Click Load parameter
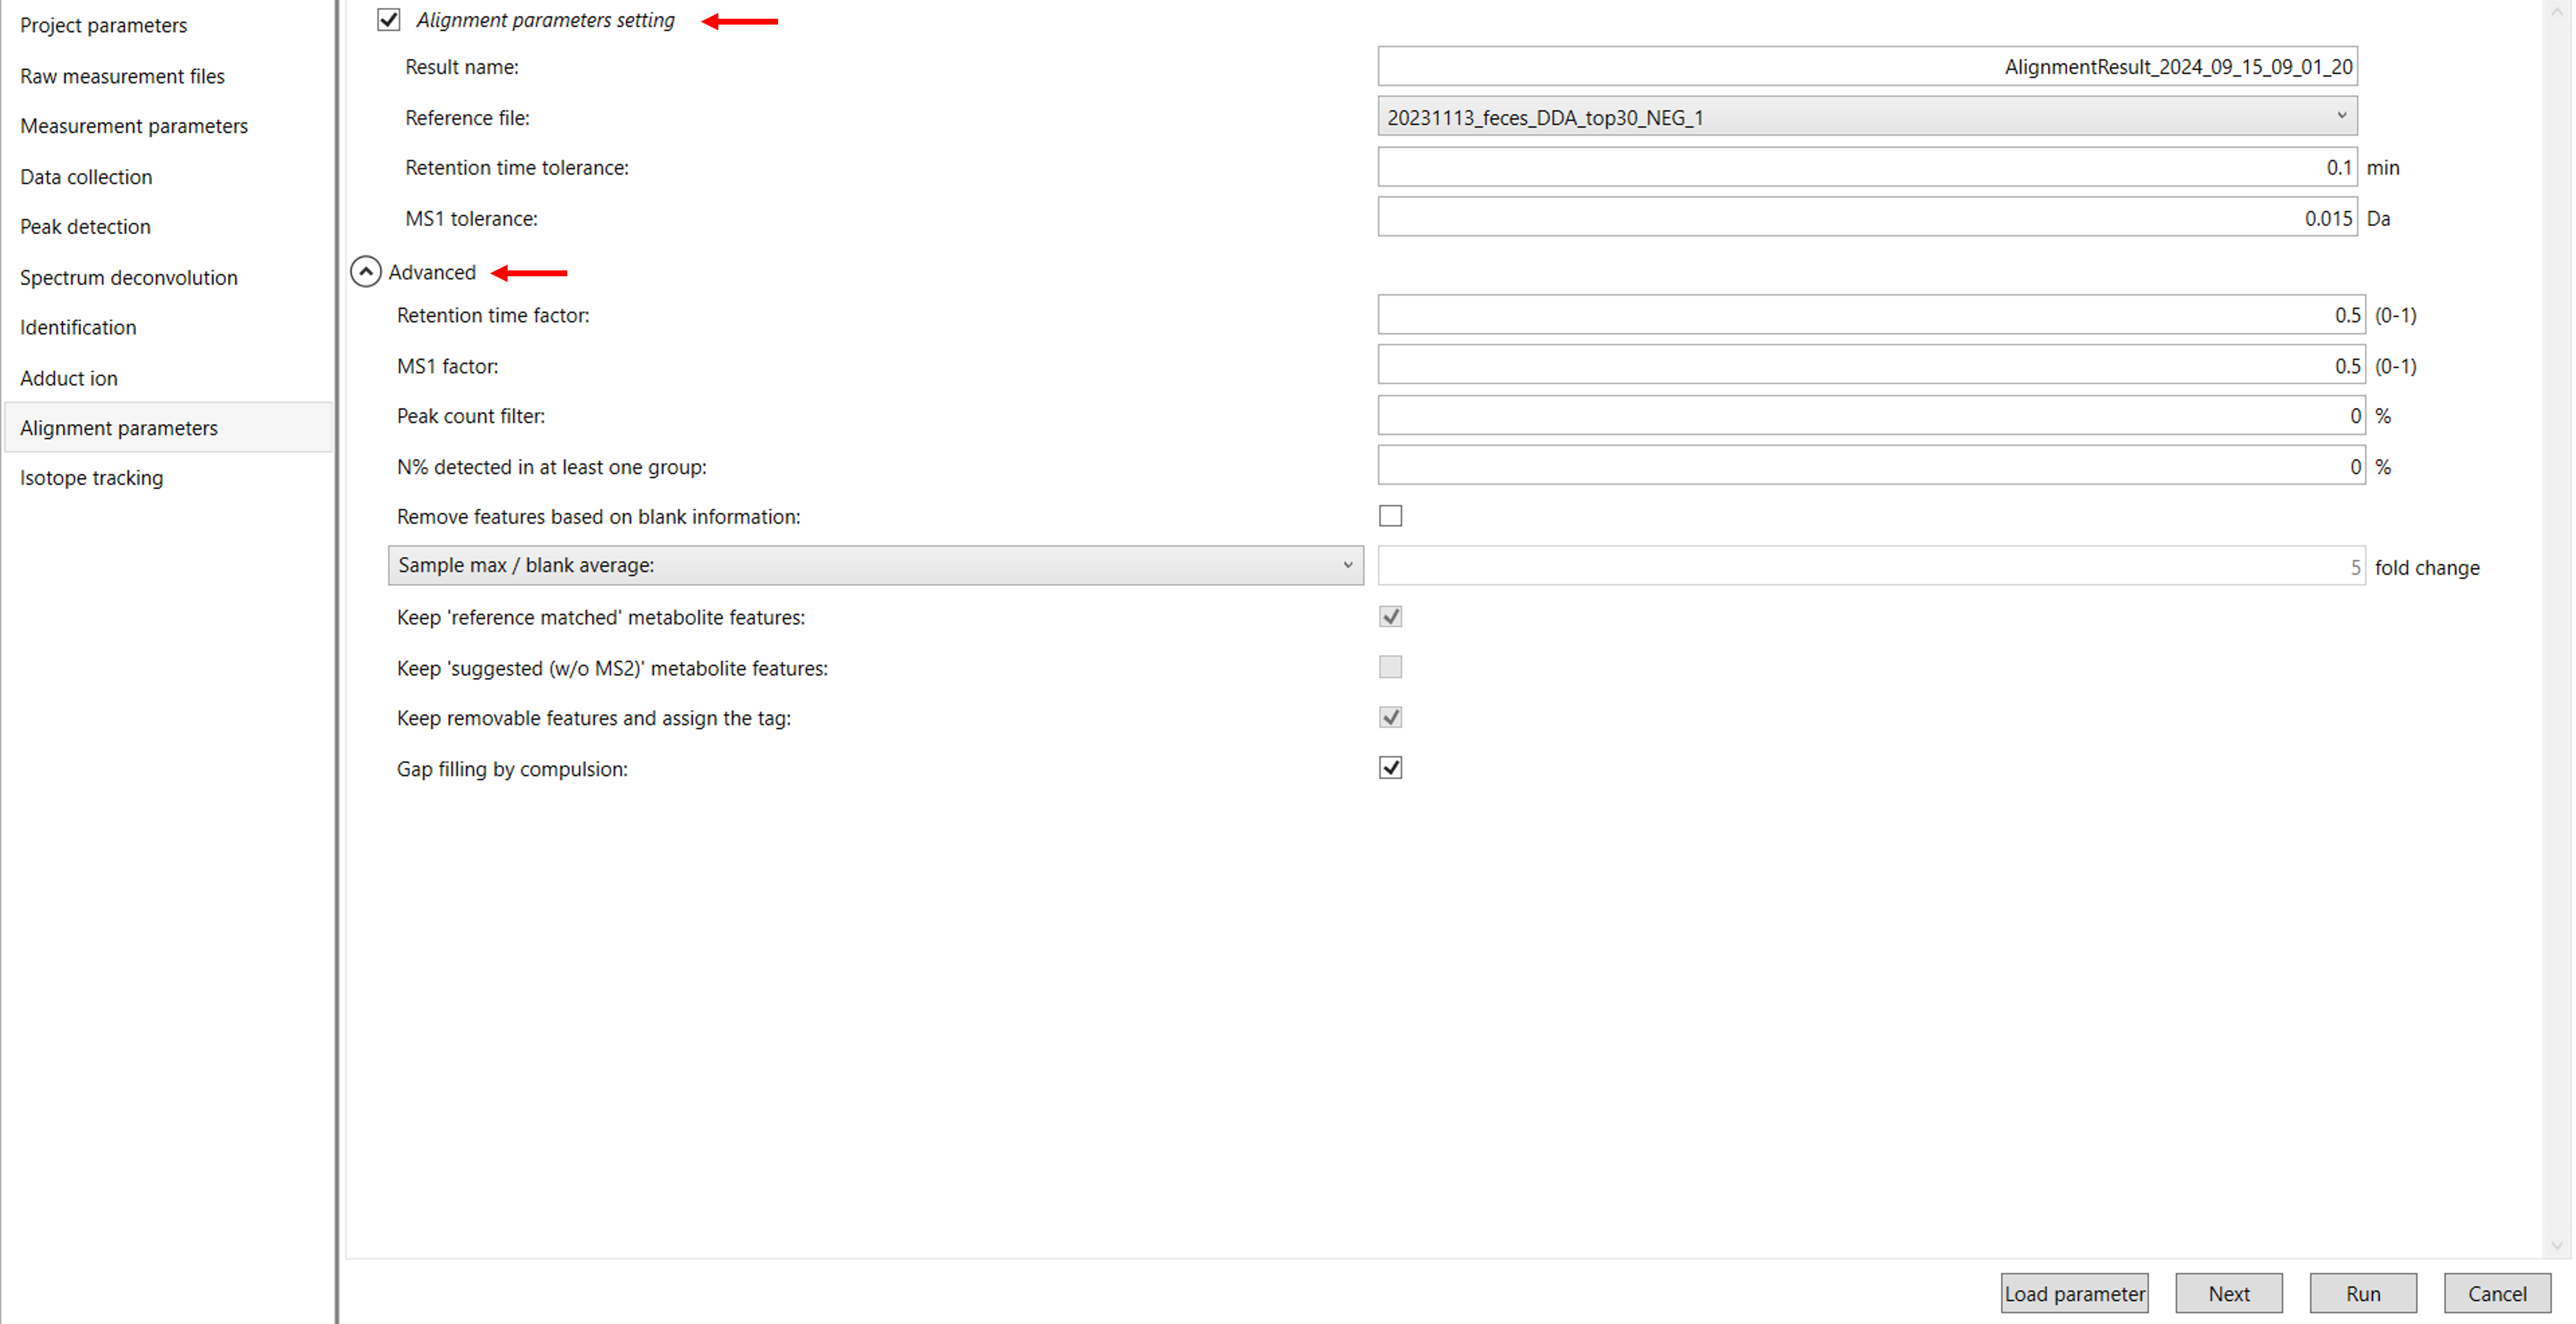The height and width of the screenshot is (1324, 2576). click(2074, 1293)
